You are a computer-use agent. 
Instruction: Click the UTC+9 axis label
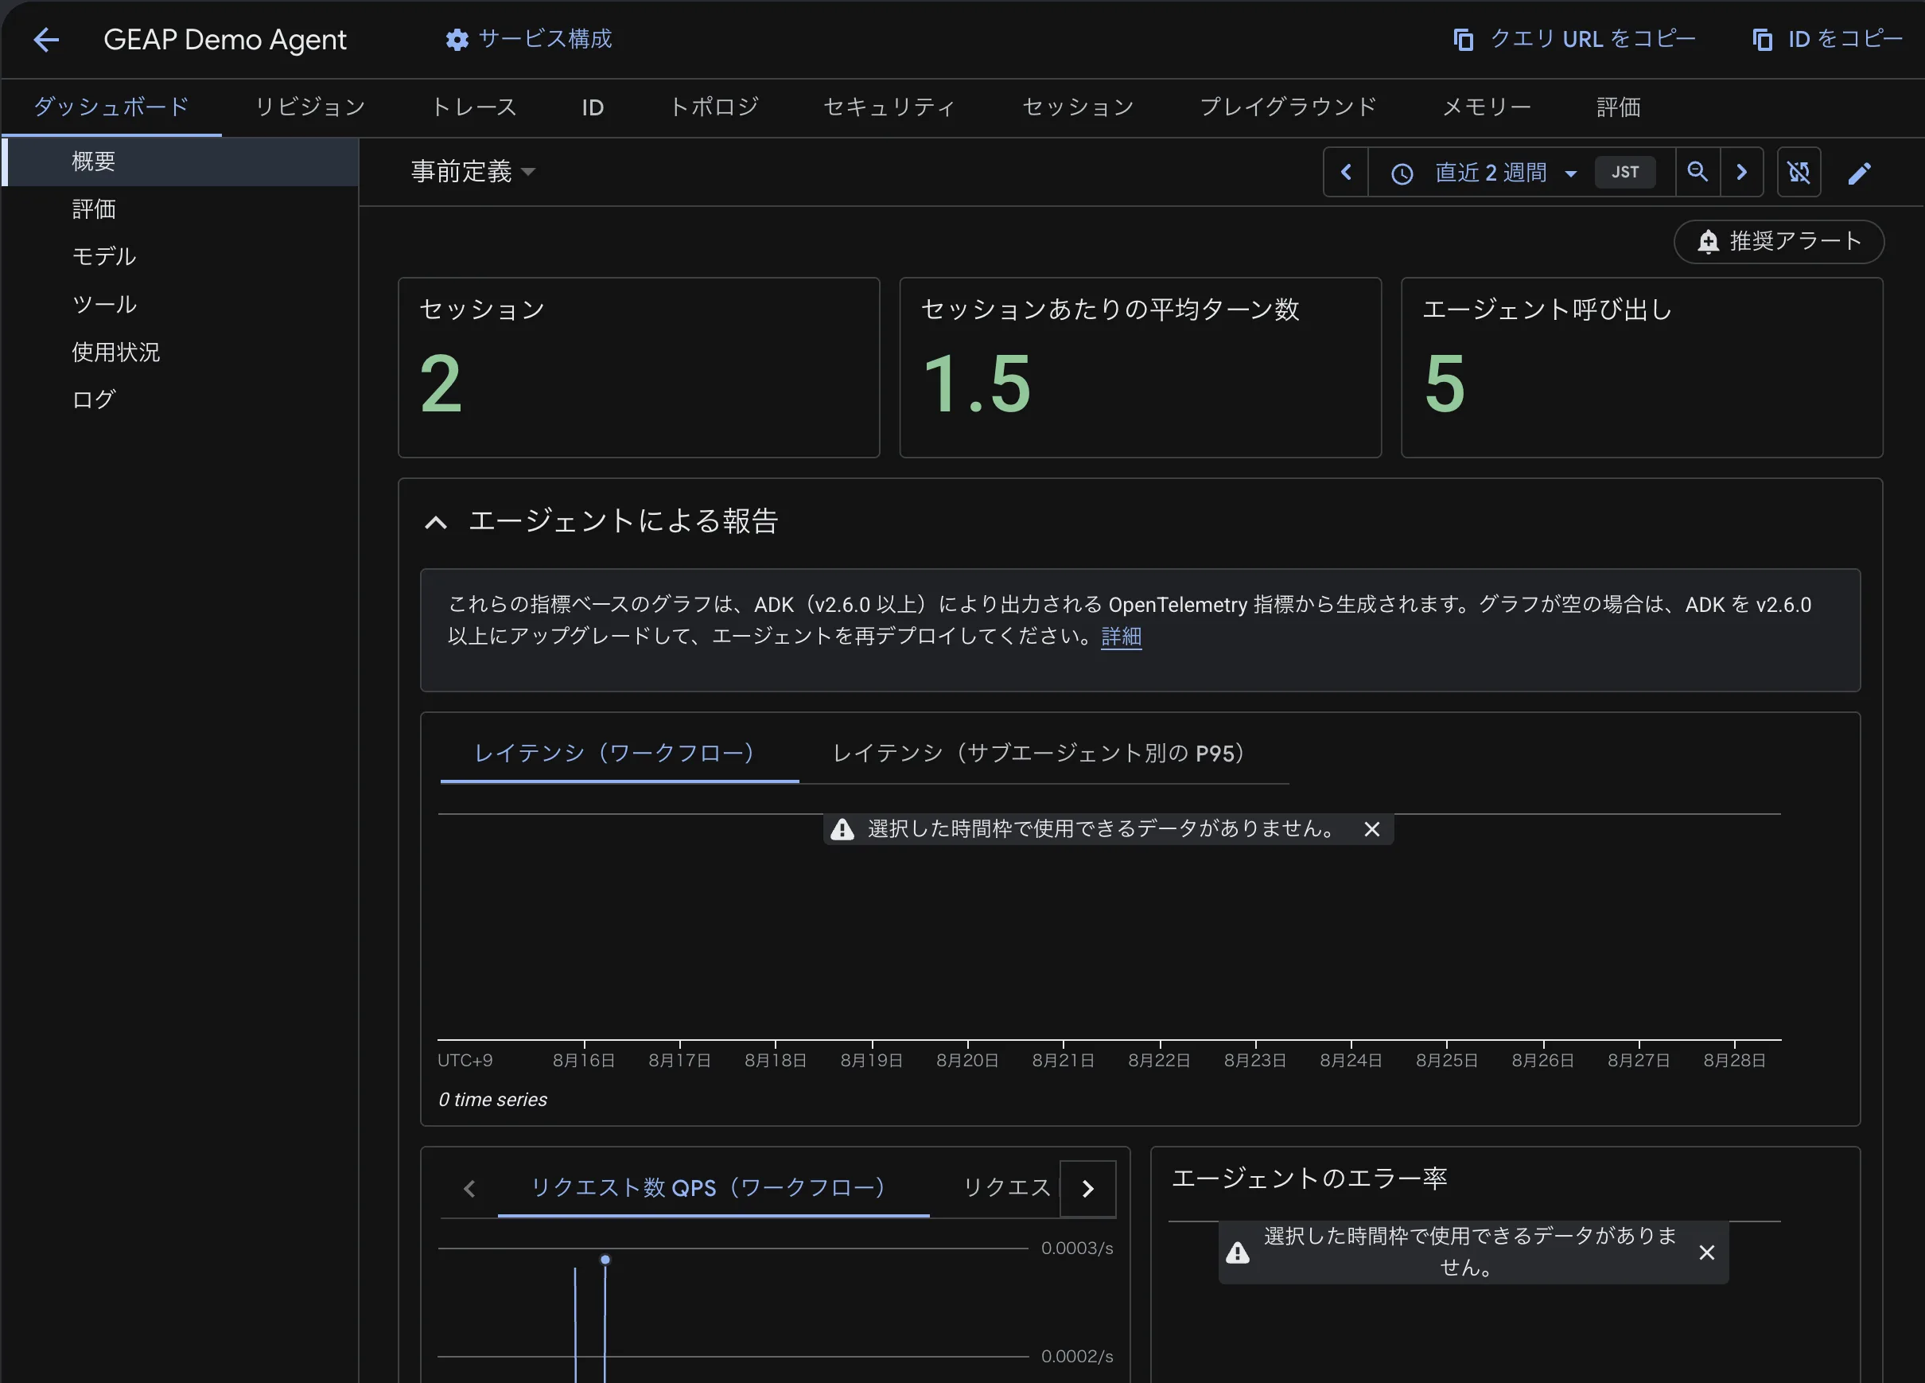pyautogui.click(x=465, y=1061)
